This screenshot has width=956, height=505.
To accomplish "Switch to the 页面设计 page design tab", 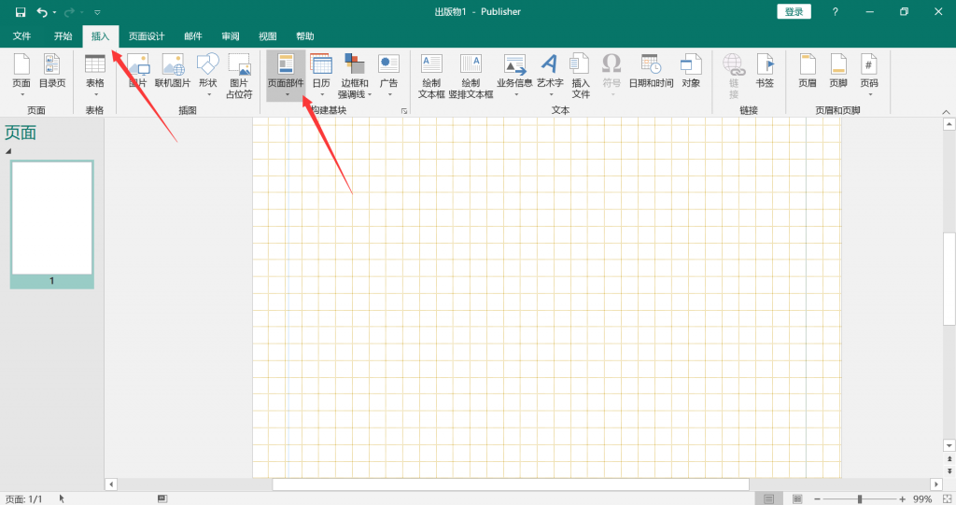I will tap(147, 36).
